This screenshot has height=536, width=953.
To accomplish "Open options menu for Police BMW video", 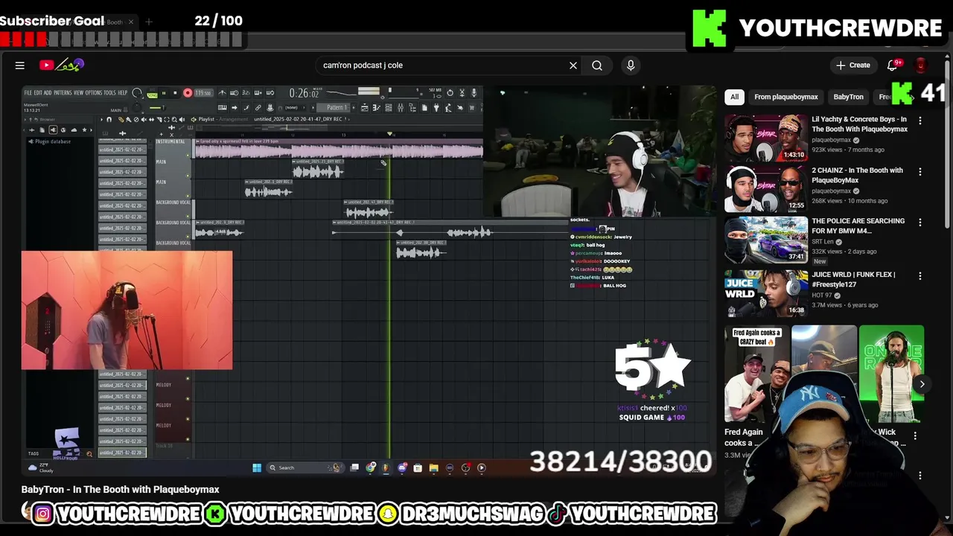I will click(920, 223).
